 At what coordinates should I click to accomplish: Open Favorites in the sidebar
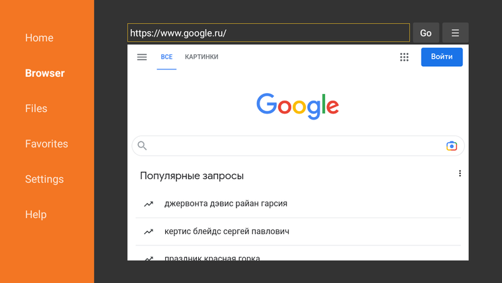pos(46,143)
